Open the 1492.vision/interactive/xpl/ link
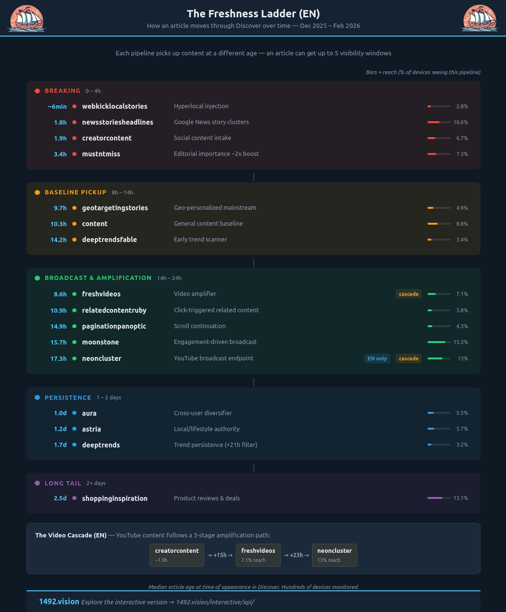 click(x=215, y=602)
